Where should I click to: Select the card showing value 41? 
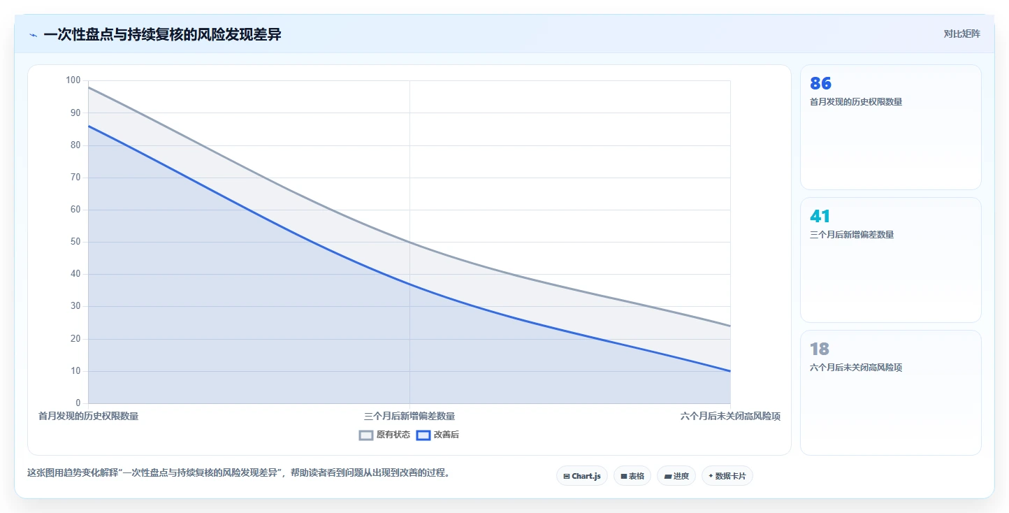click(x=890, y=260)
